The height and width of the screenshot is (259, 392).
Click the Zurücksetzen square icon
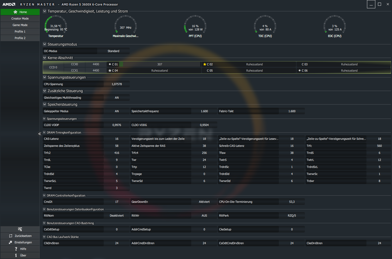[x=11, y=236]
